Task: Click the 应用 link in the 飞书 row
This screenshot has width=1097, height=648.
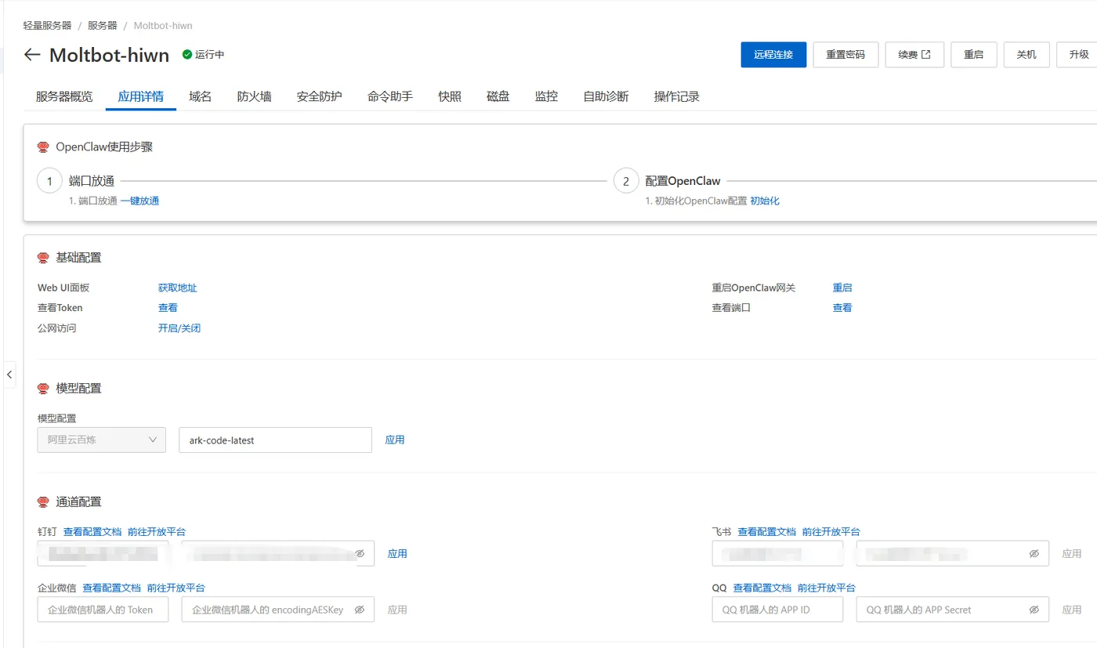Action: pyautogui.click(x=1072, y=553)
